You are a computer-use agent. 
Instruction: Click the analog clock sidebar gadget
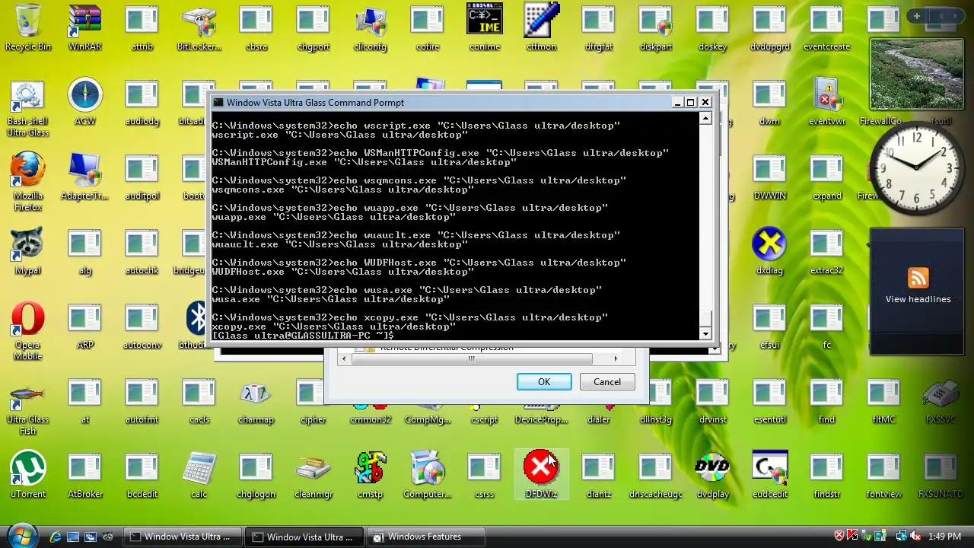[917, 169]
